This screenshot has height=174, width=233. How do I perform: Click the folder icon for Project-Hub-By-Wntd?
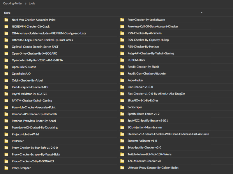[6, 134]
